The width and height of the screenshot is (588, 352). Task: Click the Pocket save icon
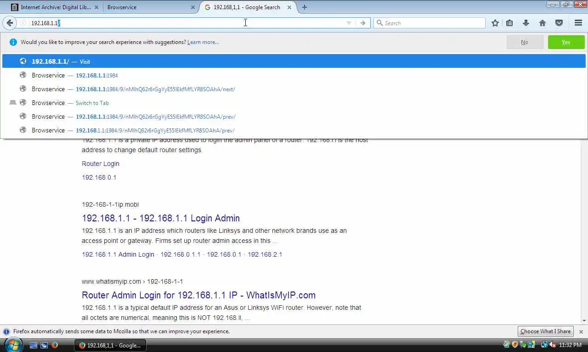pos(559,23)
